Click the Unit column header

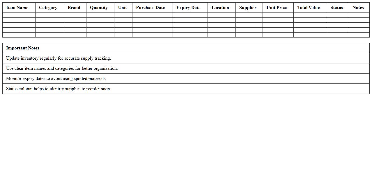click(122, 8)
